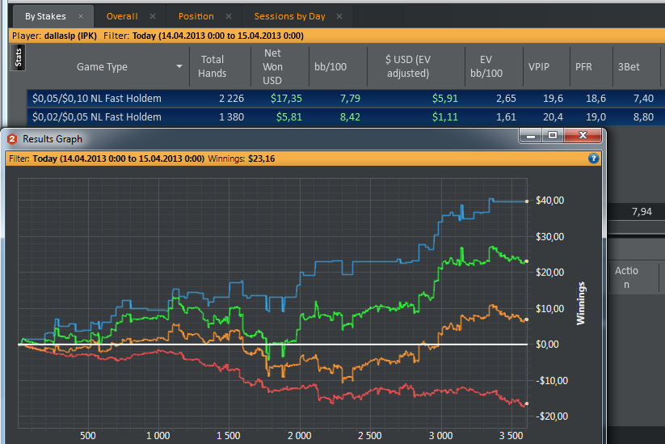Click the Results Graph window app icon
Viewport: 665px width, 444px height.
point(12,139)
